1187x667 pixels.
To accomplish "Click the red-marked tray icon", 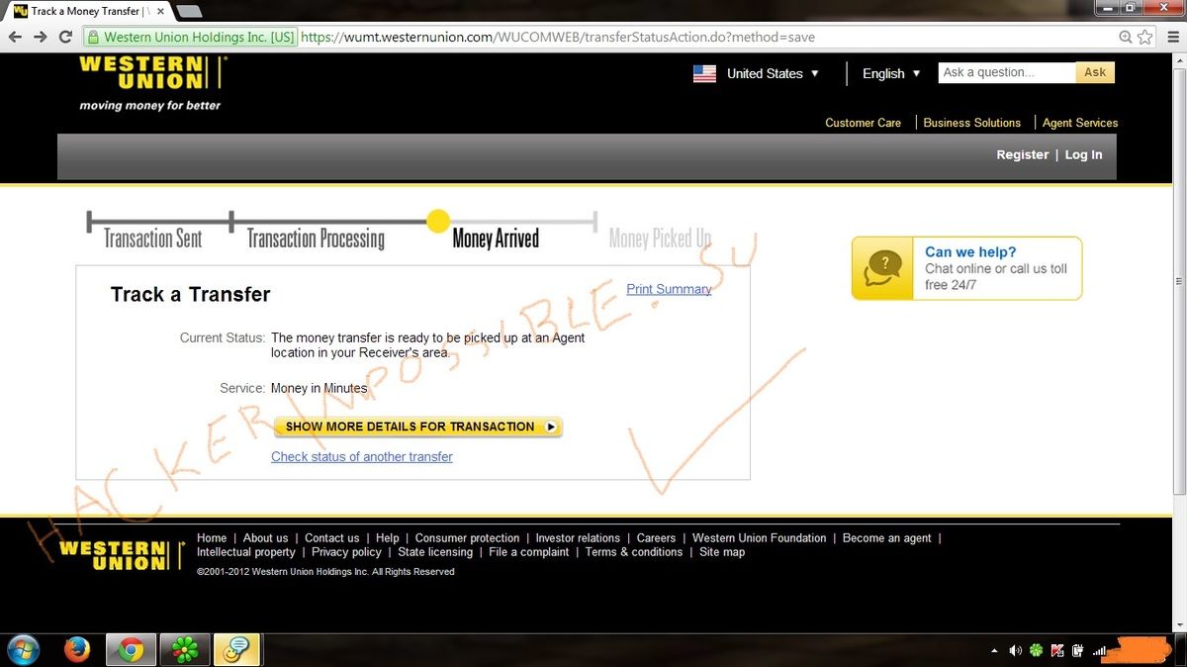I will coord(1057,650).
